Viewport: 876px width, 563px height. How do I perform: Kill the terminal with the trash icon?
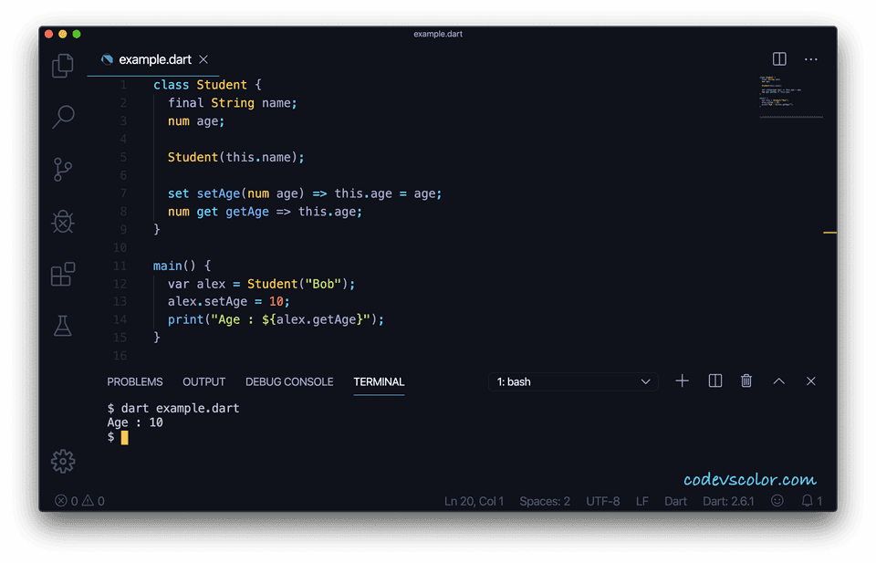point(747,381)
